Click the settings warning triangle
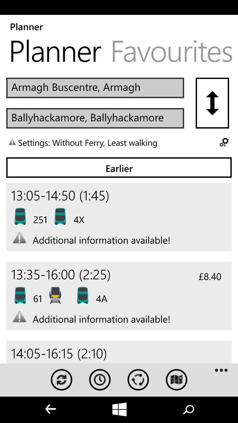The height and width of the screenshot is (423, 238). [x=12, y=142]
